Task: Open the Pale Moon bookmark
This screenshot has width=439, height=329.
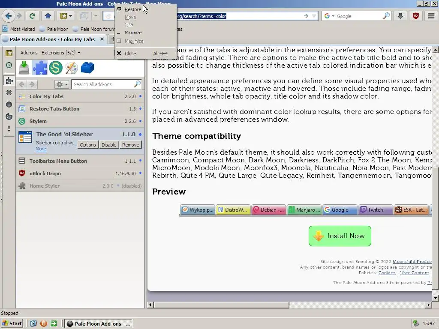Action: click(x=54, y=29)
